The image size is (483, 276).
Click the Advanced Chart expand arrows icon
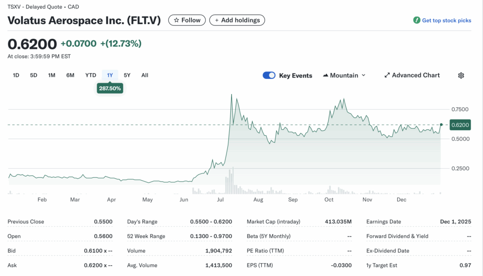[x=387, y=75]
